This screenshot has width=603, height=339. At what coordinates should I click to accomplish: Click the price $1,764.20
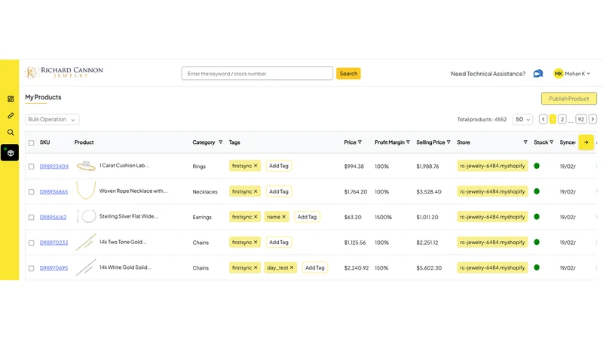pyautogui.click(x=355, y=192)
